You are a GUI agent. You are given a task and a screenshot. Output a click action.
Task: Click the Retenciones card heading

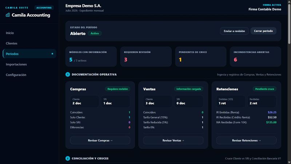(227, 89)
